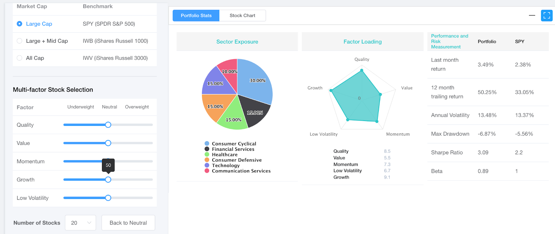
Task: Open the Number of Stocks dropdown
Action: tap(80, 223)
